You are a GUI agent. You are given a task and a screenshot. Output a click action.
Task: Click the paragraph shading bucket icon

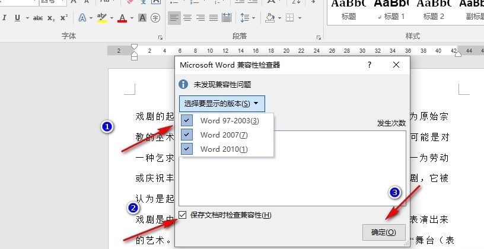[270, 18]
